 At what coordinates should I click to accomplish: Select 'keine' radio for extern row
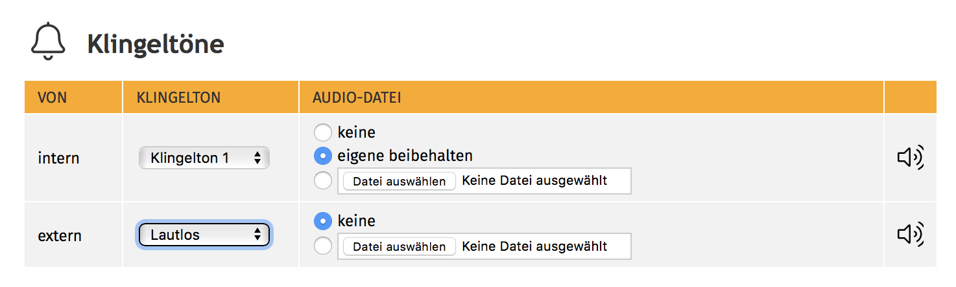322,221
